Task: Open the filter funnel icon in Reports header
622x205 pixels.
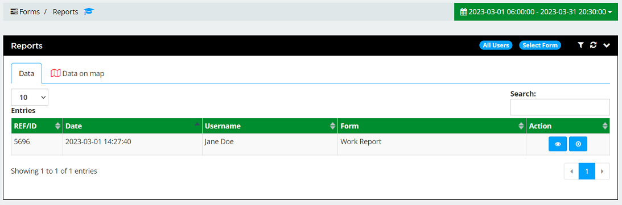Action: coord(580,45)
